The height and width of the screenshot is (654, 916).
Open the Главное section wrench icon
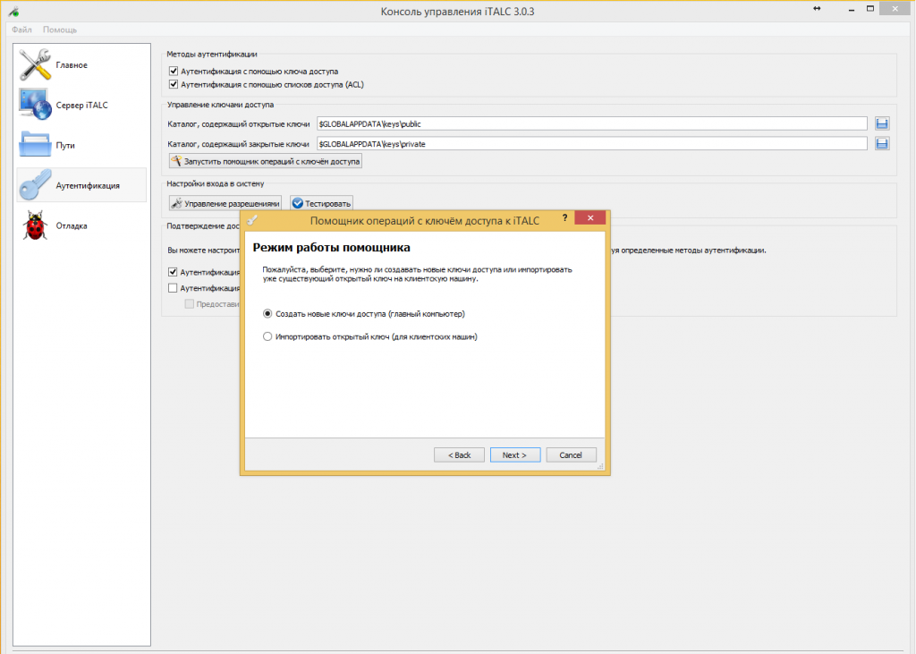click(35, 64)
